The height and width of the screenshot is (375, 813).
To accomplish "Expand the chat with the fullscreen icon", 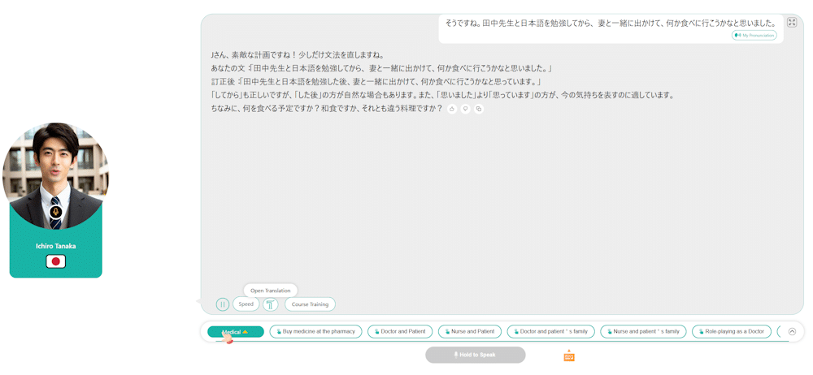I will click(791, 22).
